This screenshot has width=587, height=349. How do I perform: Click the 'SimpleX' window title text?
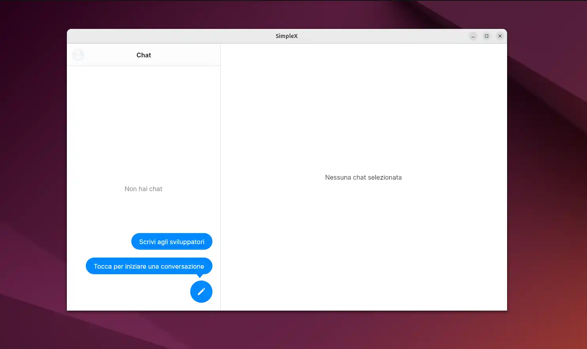pyautogui.click(x=286, y=36)
